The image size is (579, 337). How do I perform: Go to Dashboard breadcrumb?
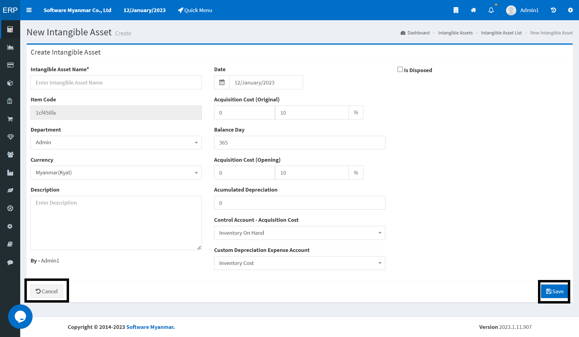tap(415, 33)
